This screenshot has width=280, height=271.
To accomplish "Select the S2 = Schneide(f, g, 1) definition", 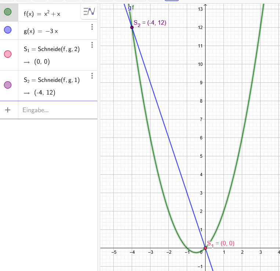I will coord(52,80).
